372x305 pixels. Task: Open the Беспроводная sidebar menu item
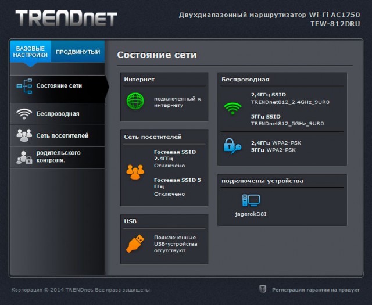tap(58, 114)
